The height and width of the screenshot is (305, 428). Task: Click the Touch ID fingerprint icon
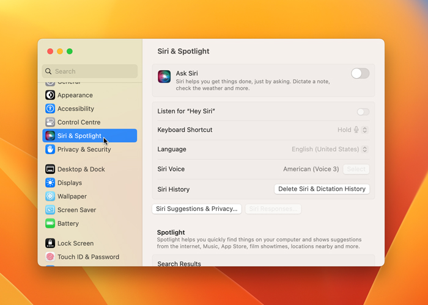coord(50,257)
